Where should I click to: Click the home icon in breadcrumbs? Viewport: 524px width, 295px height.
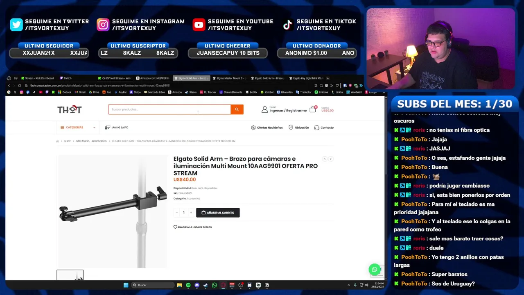click(58, 141)
